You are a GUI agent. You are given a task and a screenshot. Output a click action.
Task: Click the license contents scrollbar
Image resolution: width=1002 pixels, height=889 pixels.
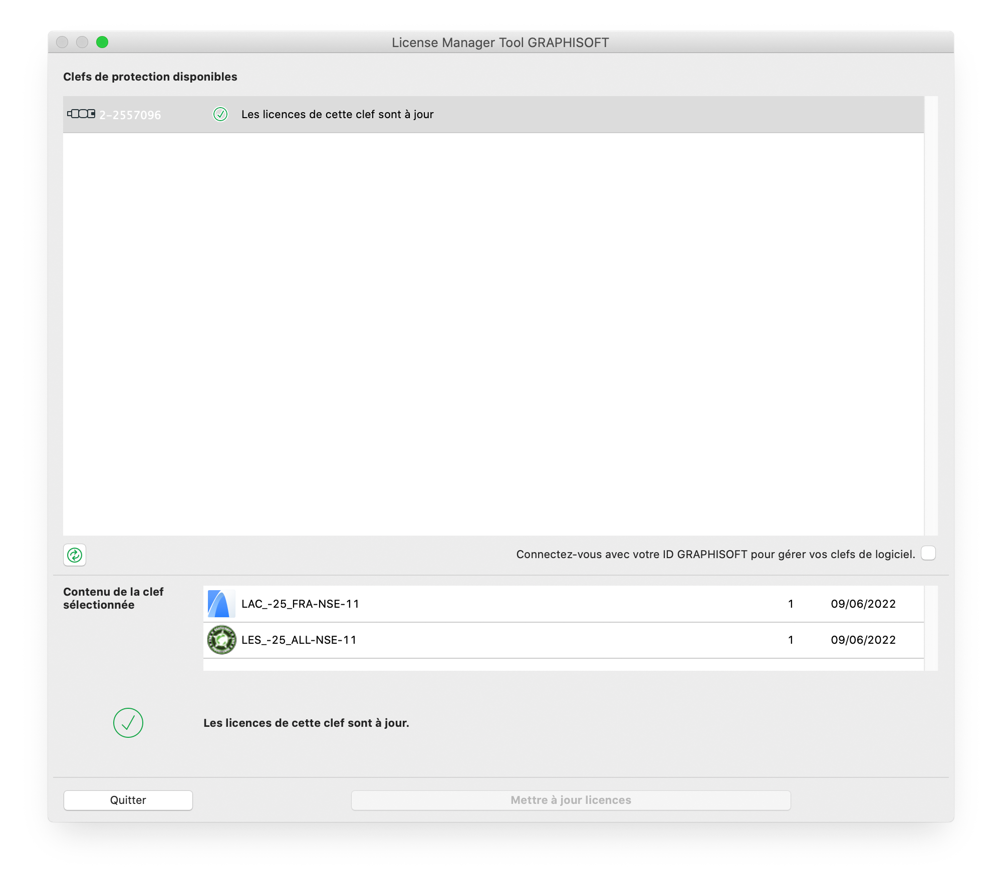coord(931,628)
